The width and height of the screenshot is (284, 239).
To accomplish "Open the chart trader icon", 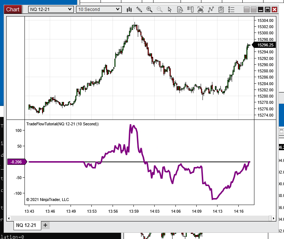I will pyautogui.click(x=190, y=10).
